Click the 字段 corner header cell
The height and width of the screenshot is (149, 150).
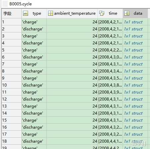[11, 13]
